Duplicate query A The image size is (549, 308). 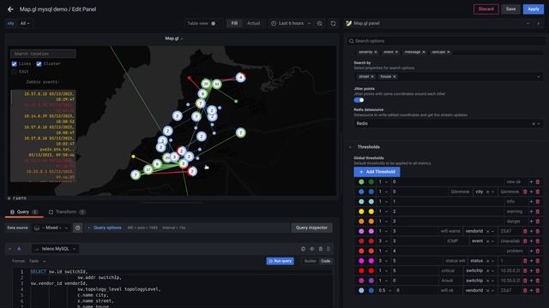pos(303,249)
